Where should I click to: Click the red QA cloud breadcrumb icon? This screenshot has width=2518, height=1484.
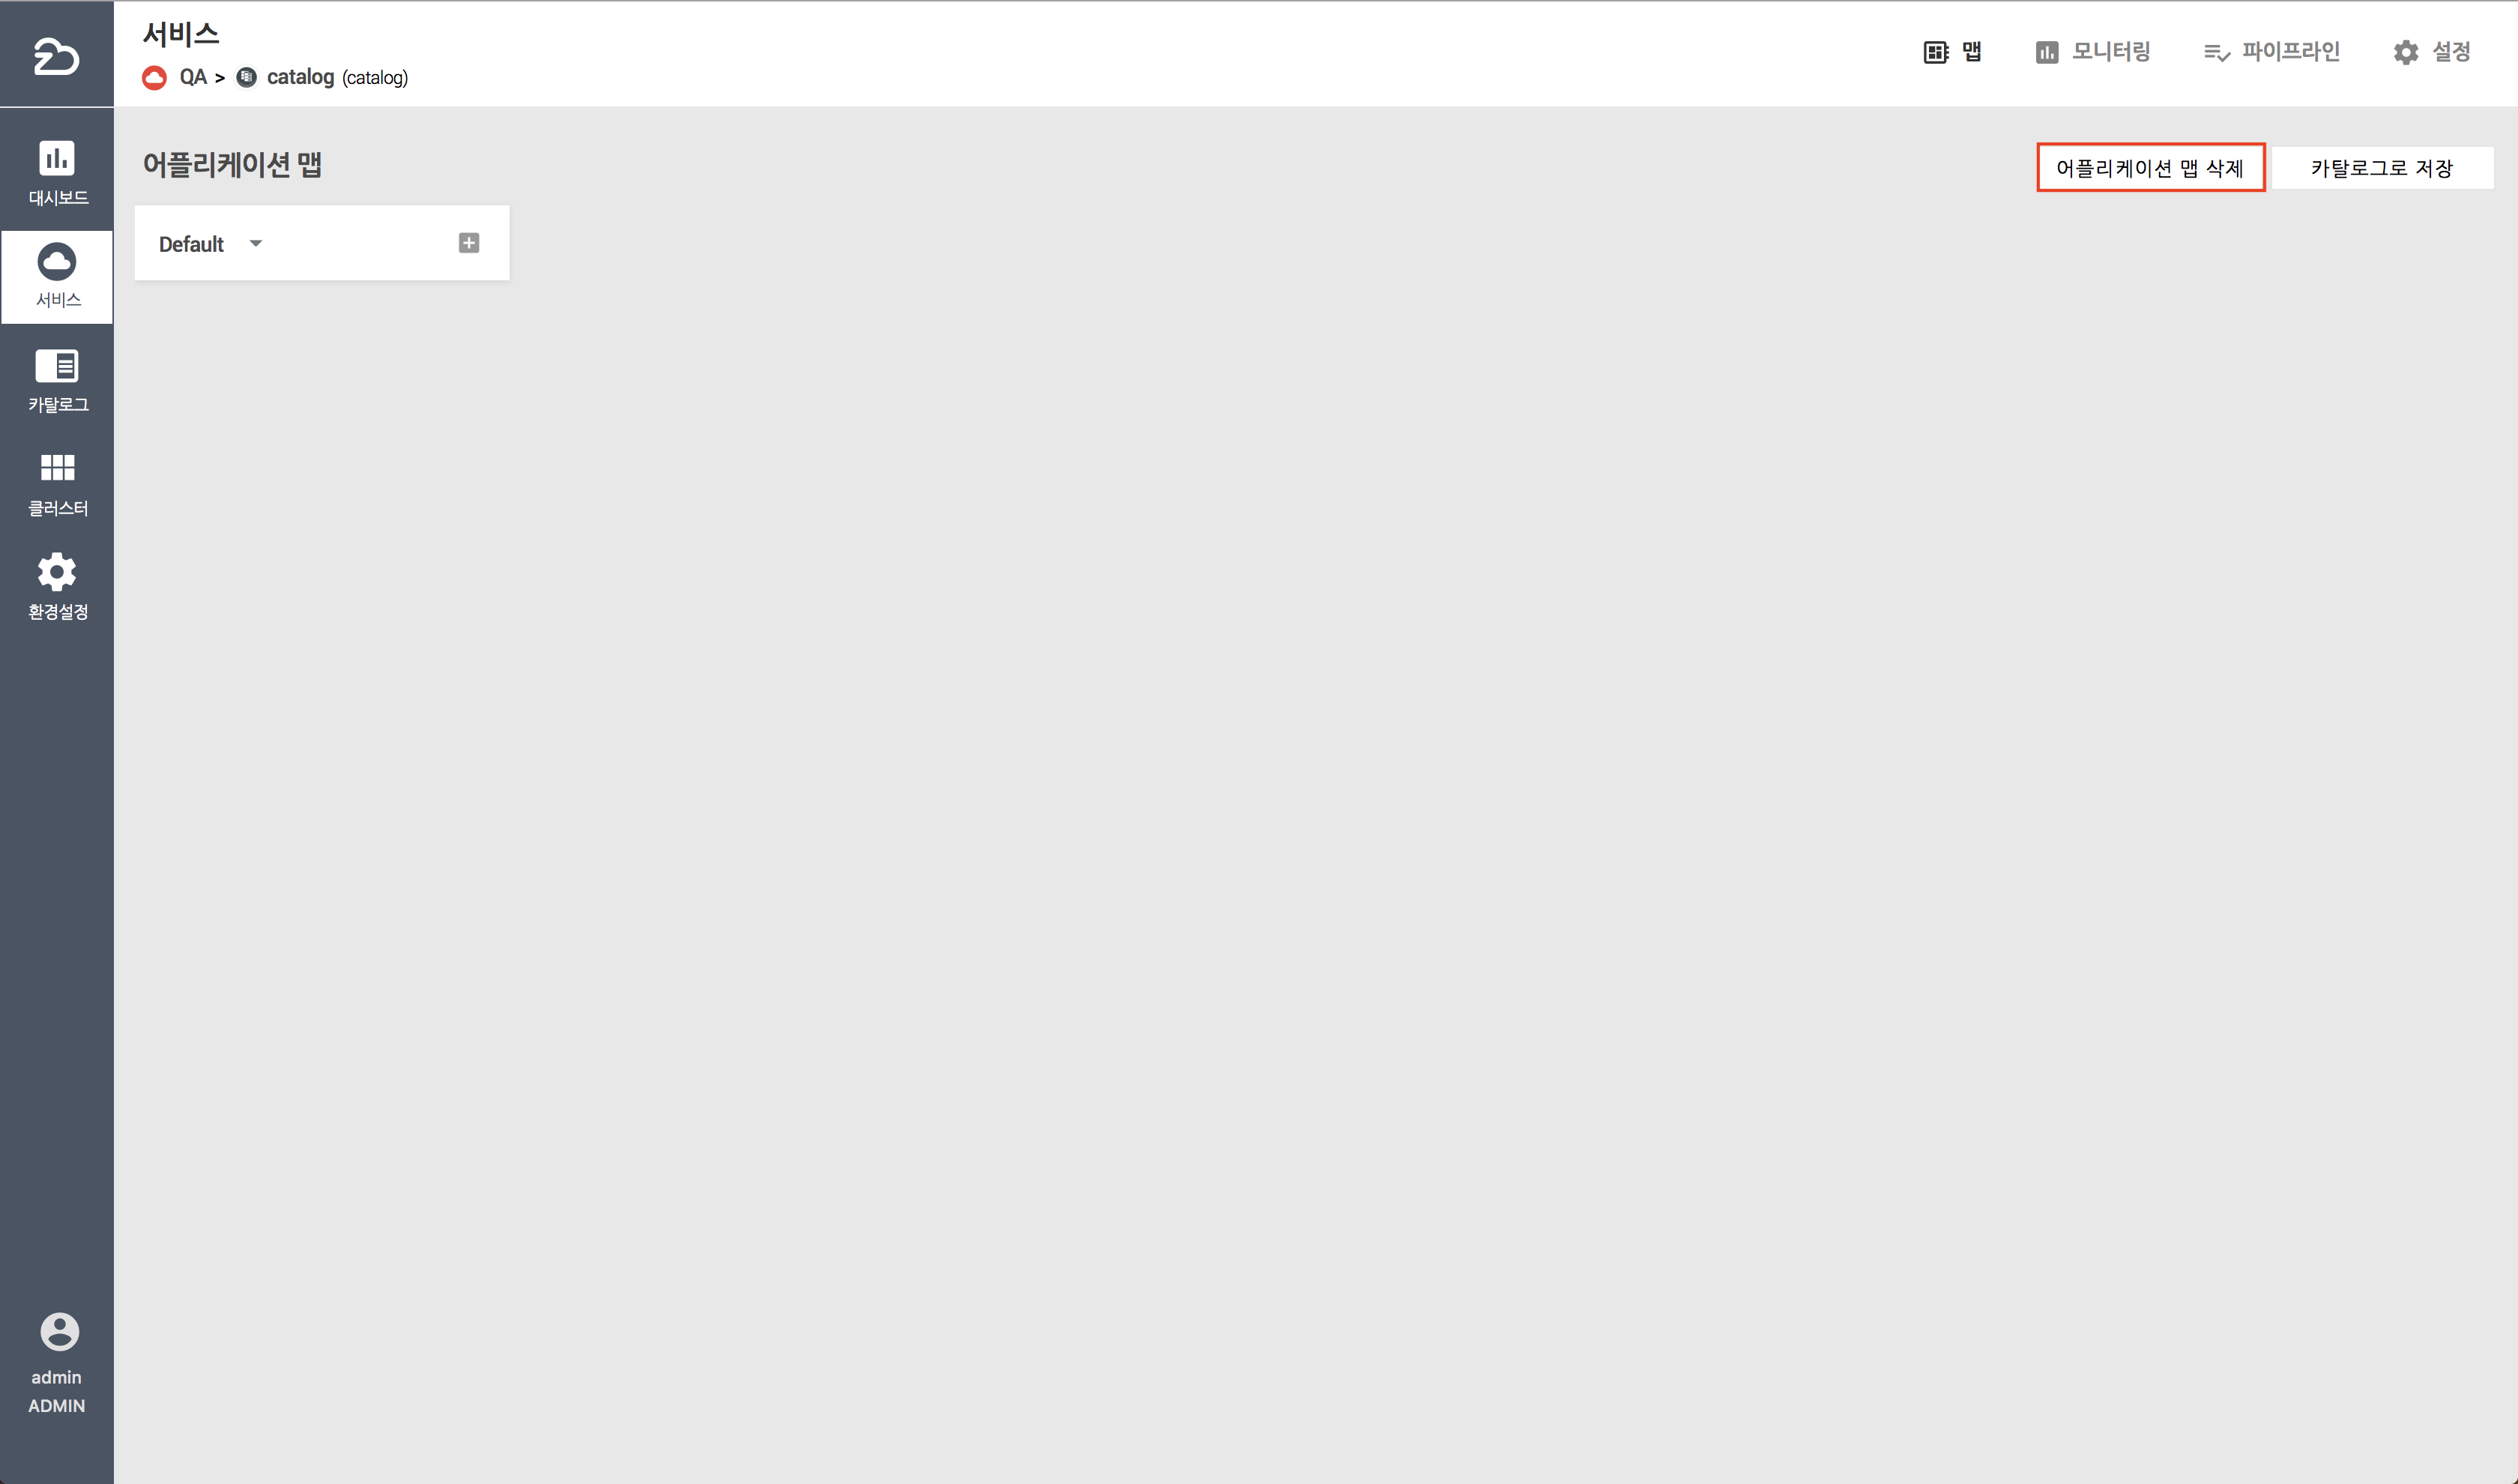coord(154,77)
